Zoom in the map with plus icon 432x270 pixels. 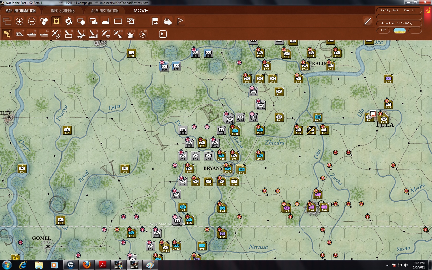pos(19,21)
